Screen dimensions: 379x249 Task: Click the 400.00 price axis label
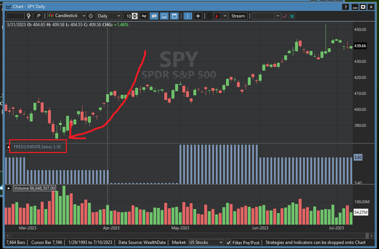click(360, 109)
